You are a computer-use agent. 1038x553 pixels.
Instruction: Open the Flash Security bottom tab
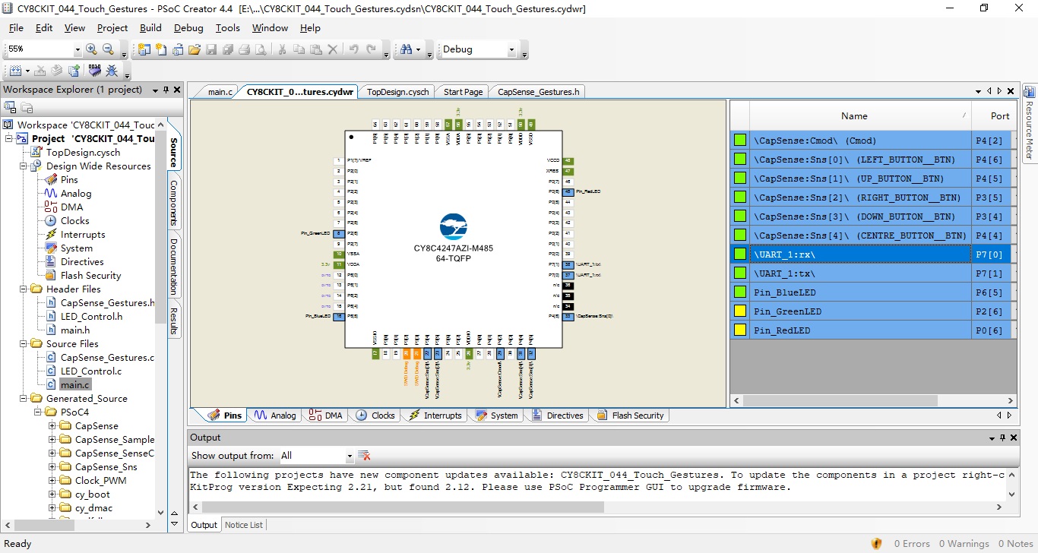tap(631, 416)
